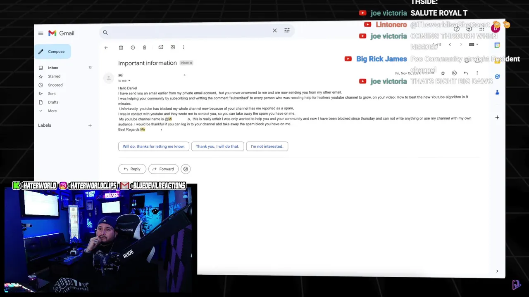
Task: Click emoji button next to Forward
Action: 186,169
